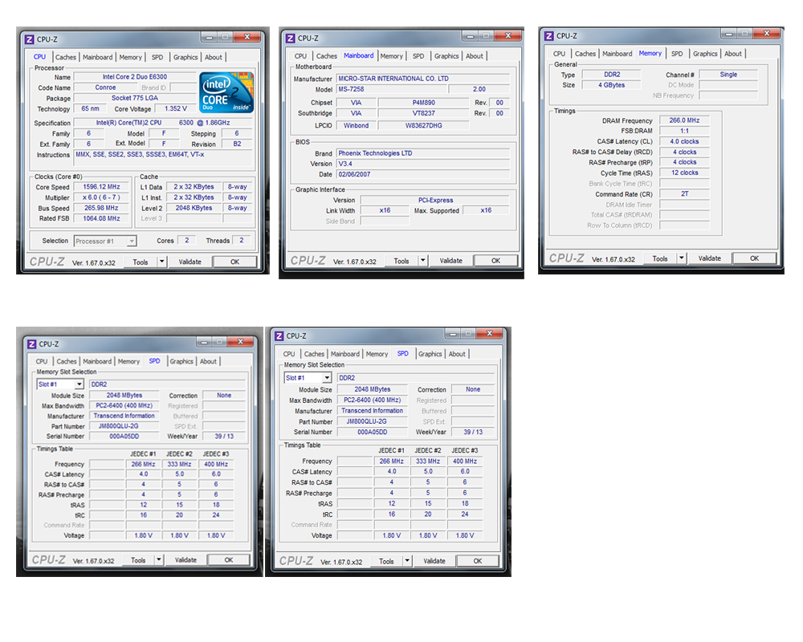803x642 pixels.
Task: Expand Tools arrow in CPU tab window
Action: point(162,262)
